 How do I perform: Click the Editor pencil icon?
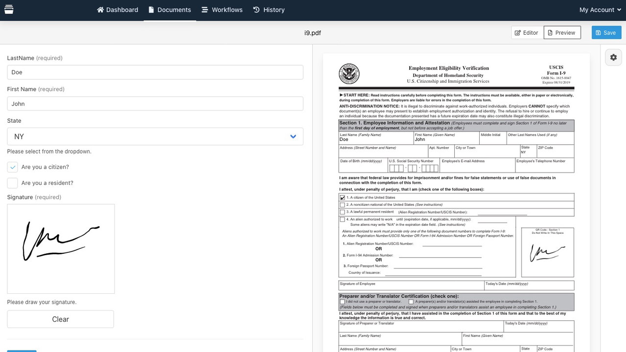pyautogui.click(x=518, y=33)
